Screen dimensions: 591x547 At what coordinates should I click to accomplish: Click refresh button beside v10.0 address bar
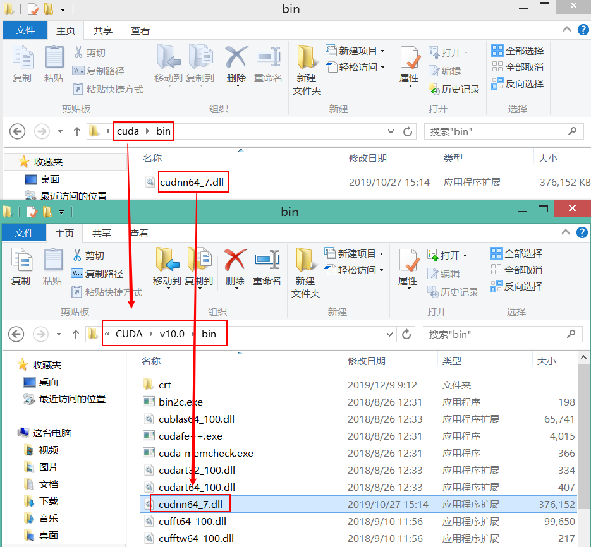pos(407,334)
